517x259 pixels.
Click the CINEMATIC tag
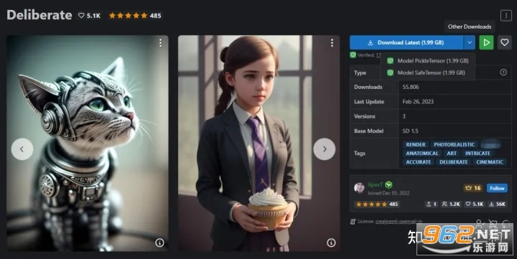tap(490, 162)
